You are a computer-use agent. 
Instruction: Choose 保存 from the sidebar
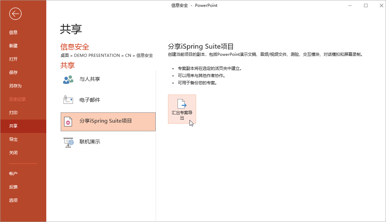13,73
